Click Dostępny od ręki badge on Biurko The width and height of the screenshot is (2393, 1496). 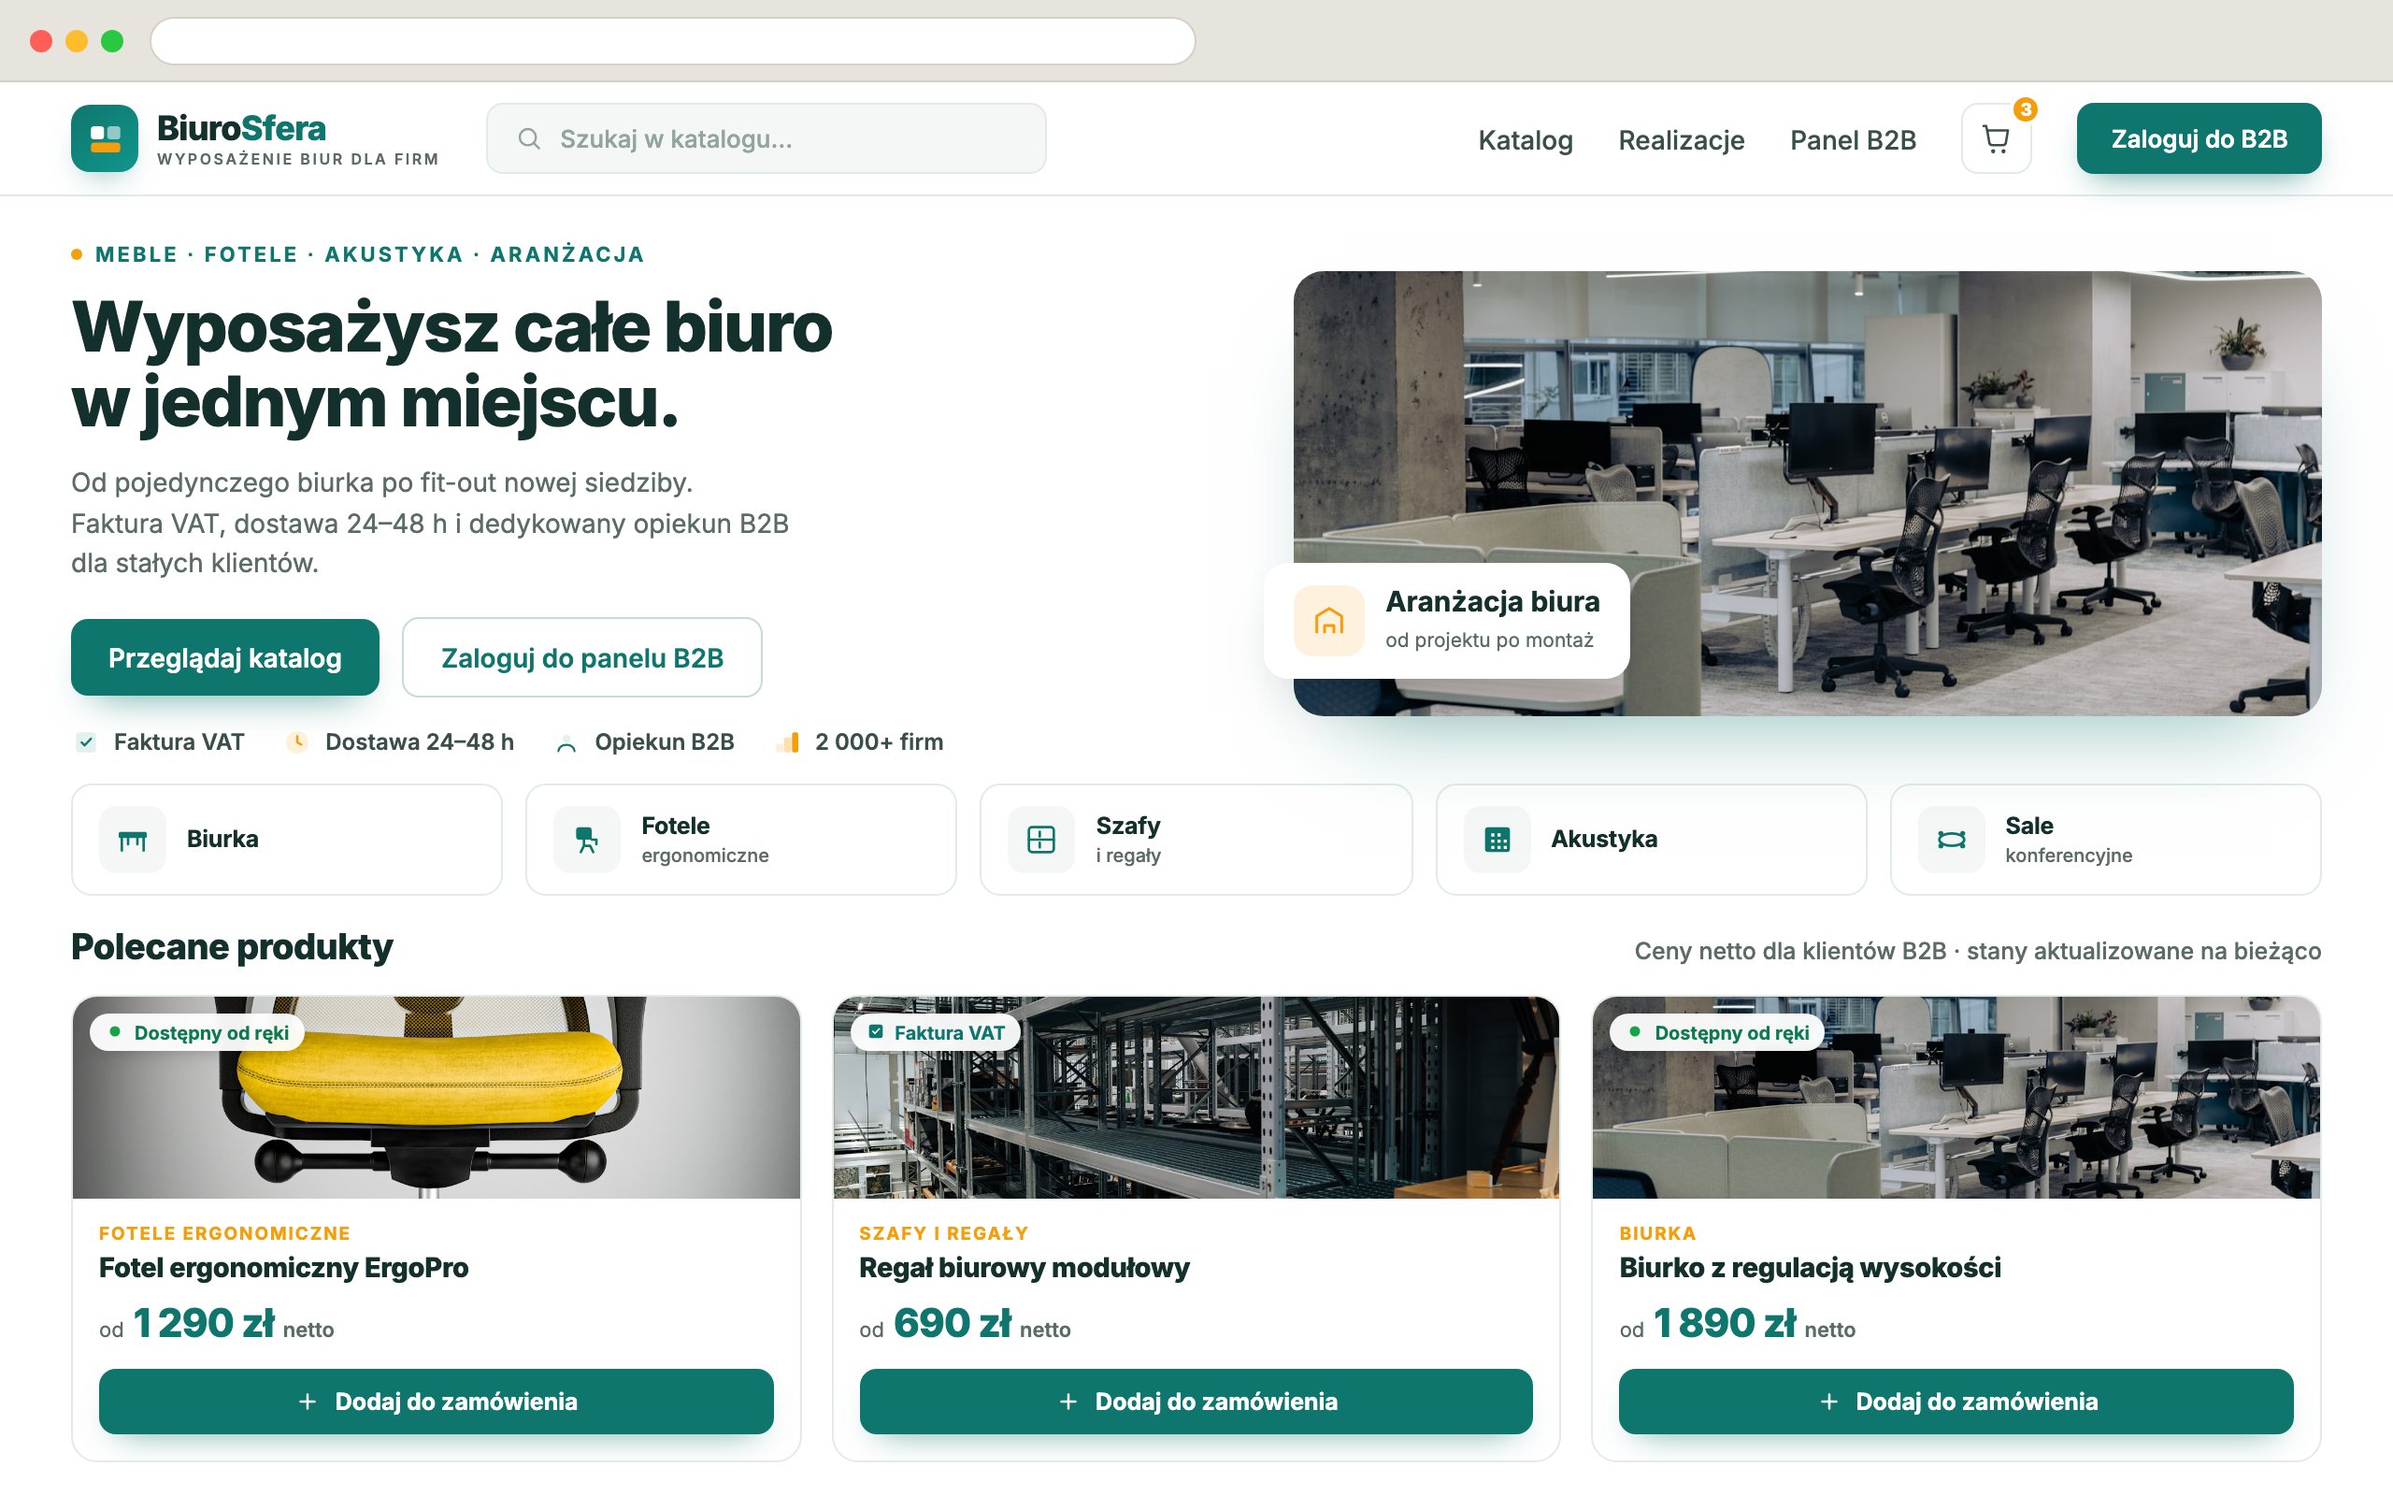(x=1717, y=1032)
